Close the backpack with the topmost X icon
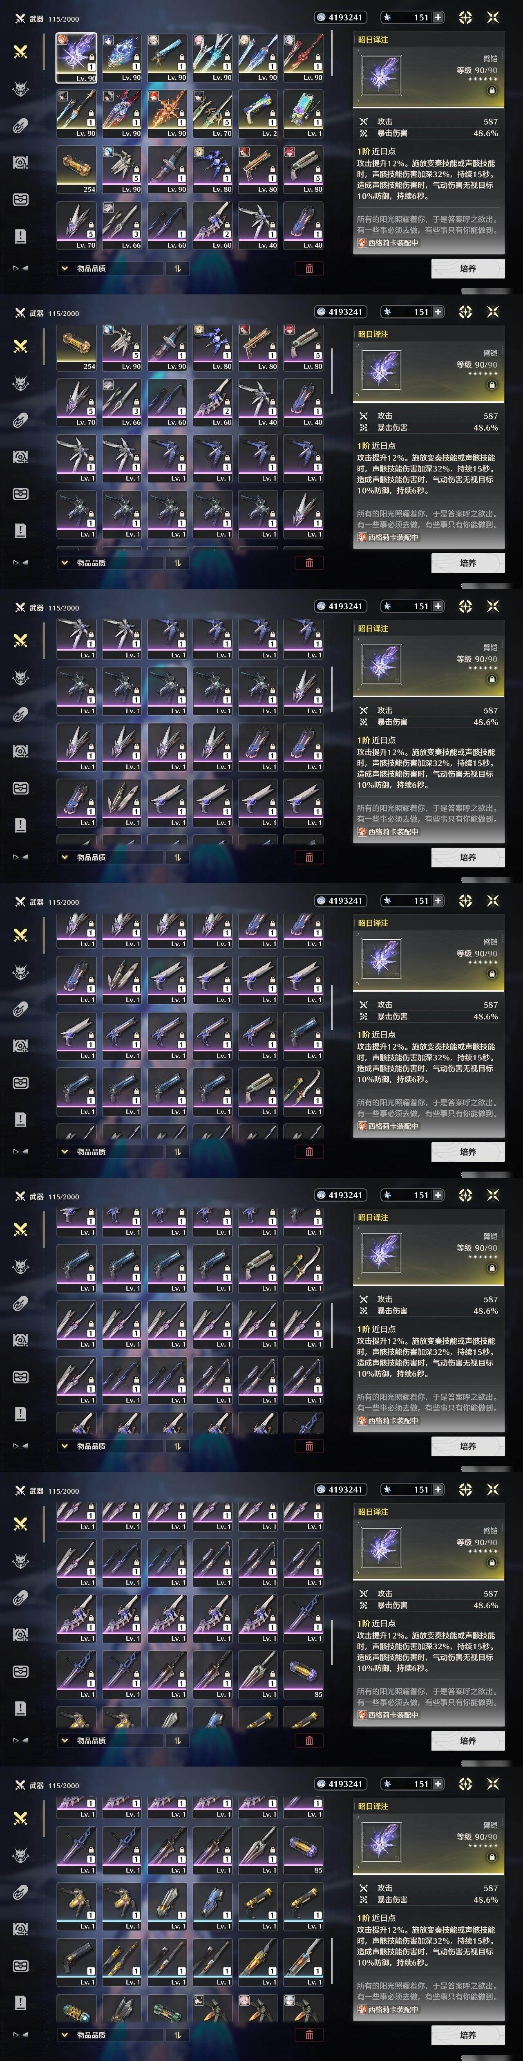Image resolution: width=523 pixels, height=2061 pixels. [x=493, y=17]
